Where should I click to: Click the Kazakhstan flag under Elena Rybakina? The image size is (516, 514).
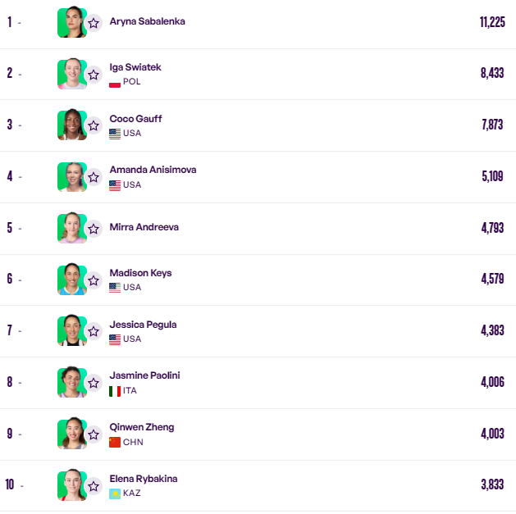(x=115, y=494)
